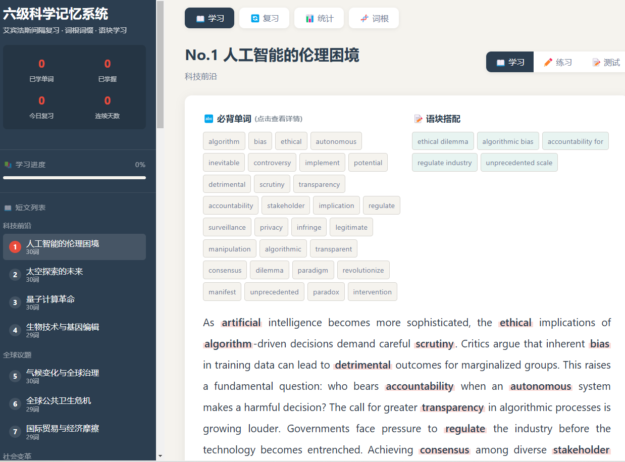Click number badge 2 for 太空探索的未来
The image size is (625, 462).
[15, 275]
